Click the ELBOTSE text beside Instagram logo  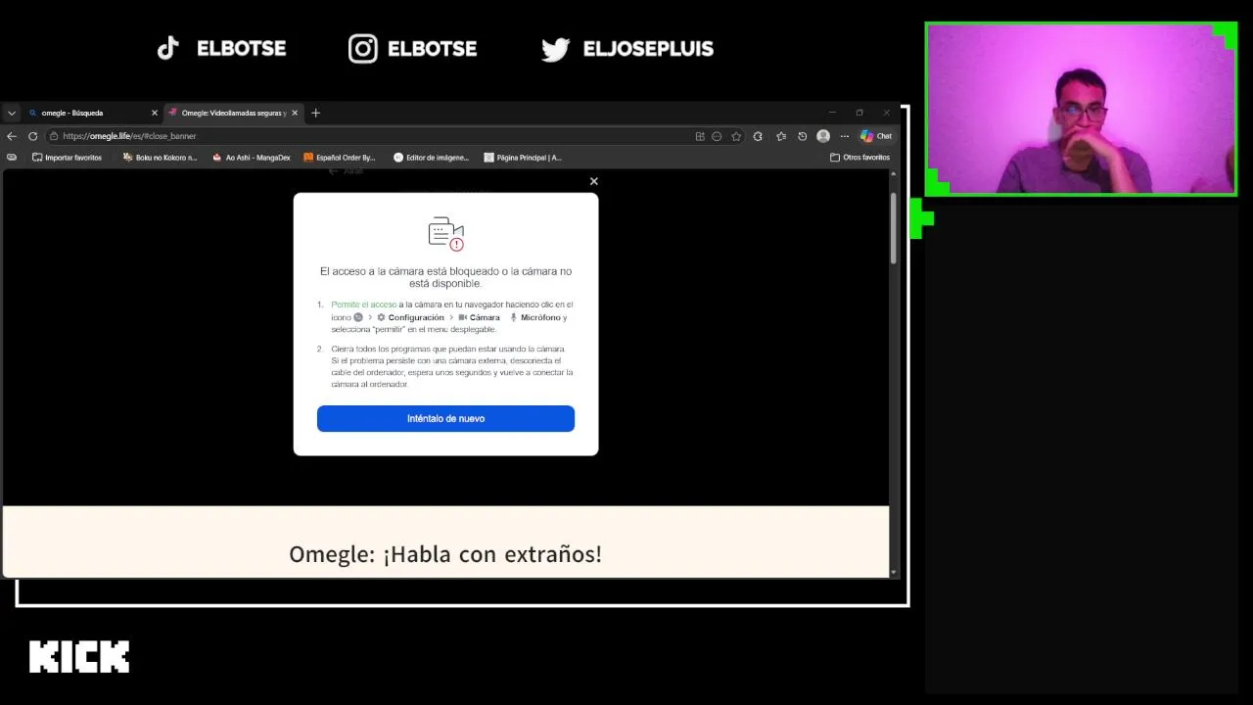pyautogui.click(x=432, y=49)
